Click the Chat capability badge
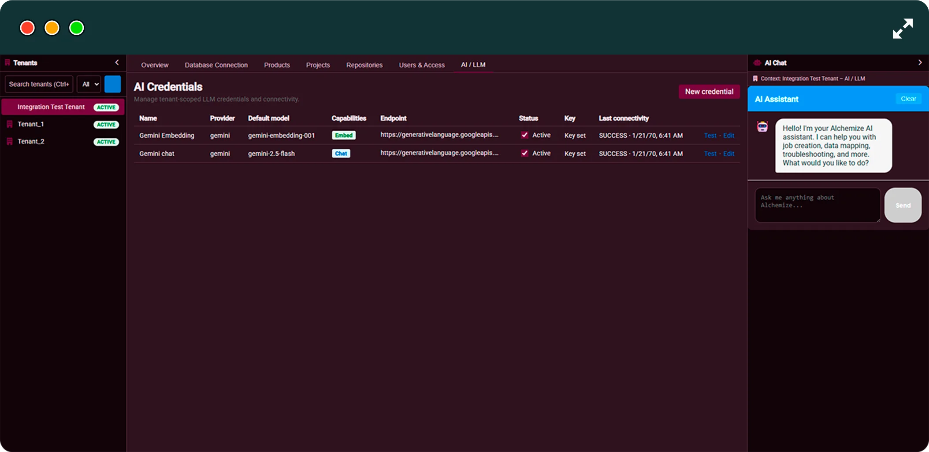929x452 pixels. [341, 153]
